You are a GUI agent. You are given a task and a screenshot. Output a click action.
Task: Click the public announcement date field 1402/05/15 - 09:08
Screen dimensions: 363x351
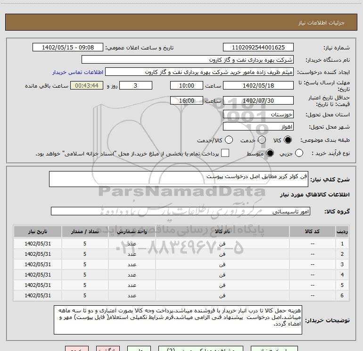68,47
